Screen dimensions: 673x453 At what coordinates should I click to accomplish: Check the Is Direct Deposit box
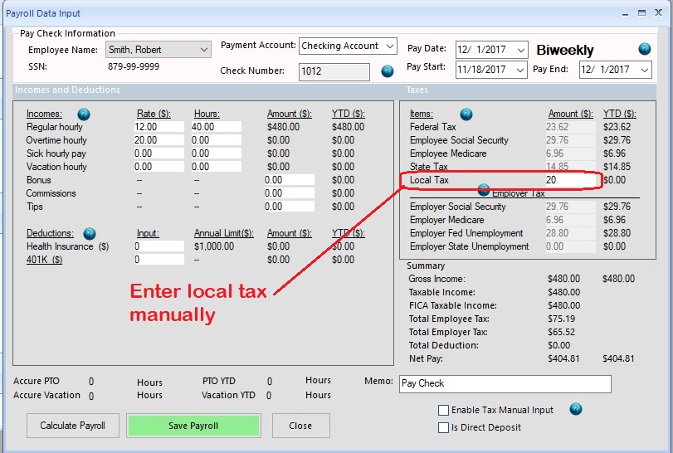[x=444, y=427]
